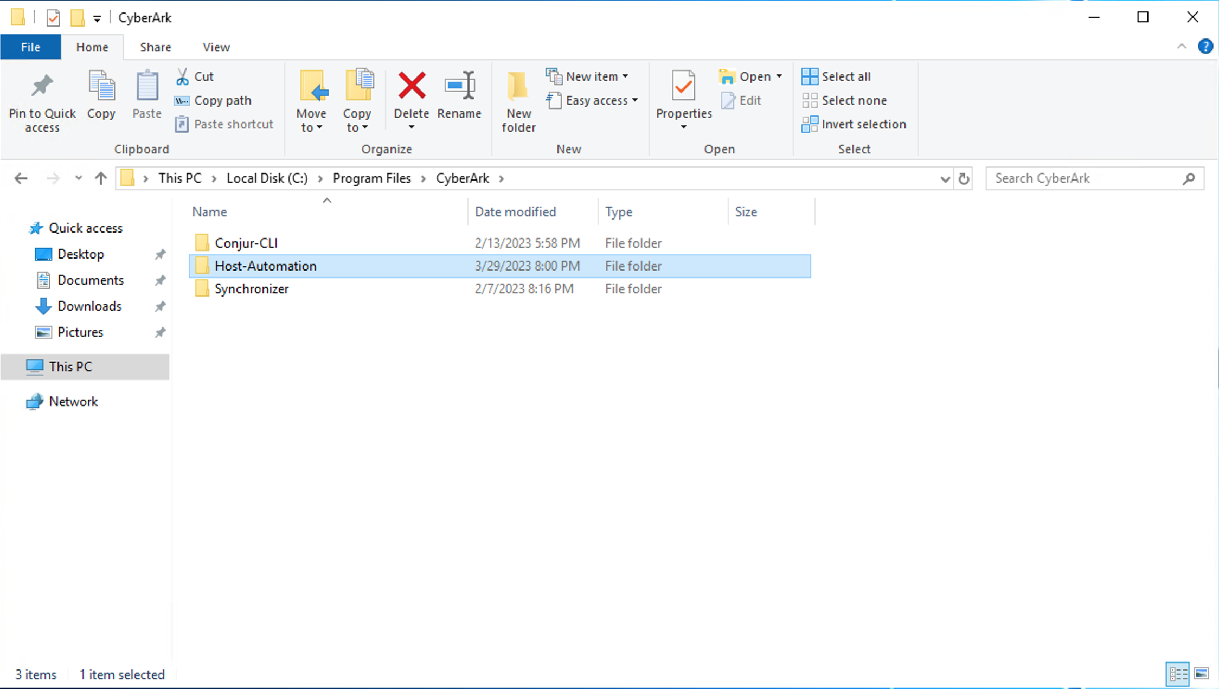Click Select none in ribbon
The height and width of the screenshot is (689, 1219).
pyautogui.click(x=845, y=100)
